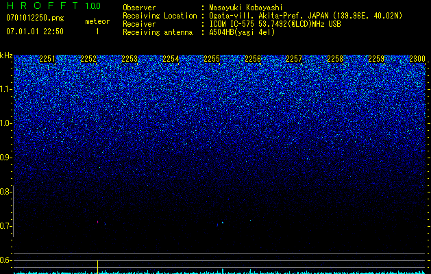This screenshot has width=431, height=274.
Task: Click the version number 1.0.0
Action: [93, 6]
